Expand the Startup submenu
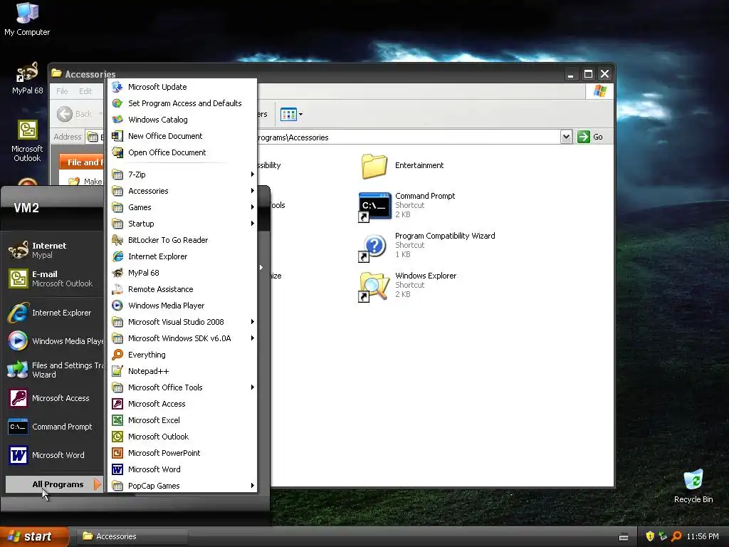This screenshot has height=547, width=729. tap(182, 223)
